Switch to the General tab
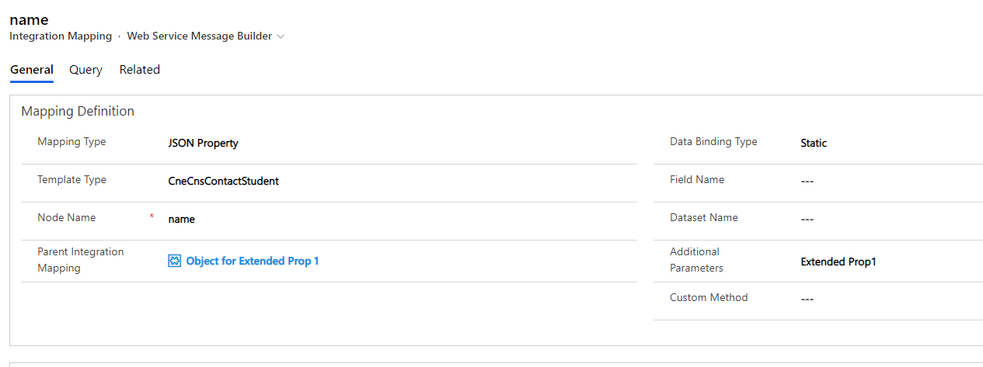The image size is (983, 367). 32,70
